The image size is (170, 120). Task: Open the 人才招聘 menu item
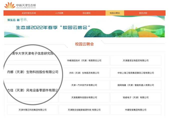tap(59, 13)
